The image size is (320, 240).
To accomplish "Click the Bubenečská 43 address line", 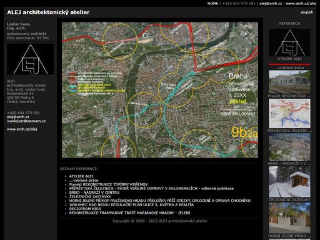I will (x=20, y=94).
